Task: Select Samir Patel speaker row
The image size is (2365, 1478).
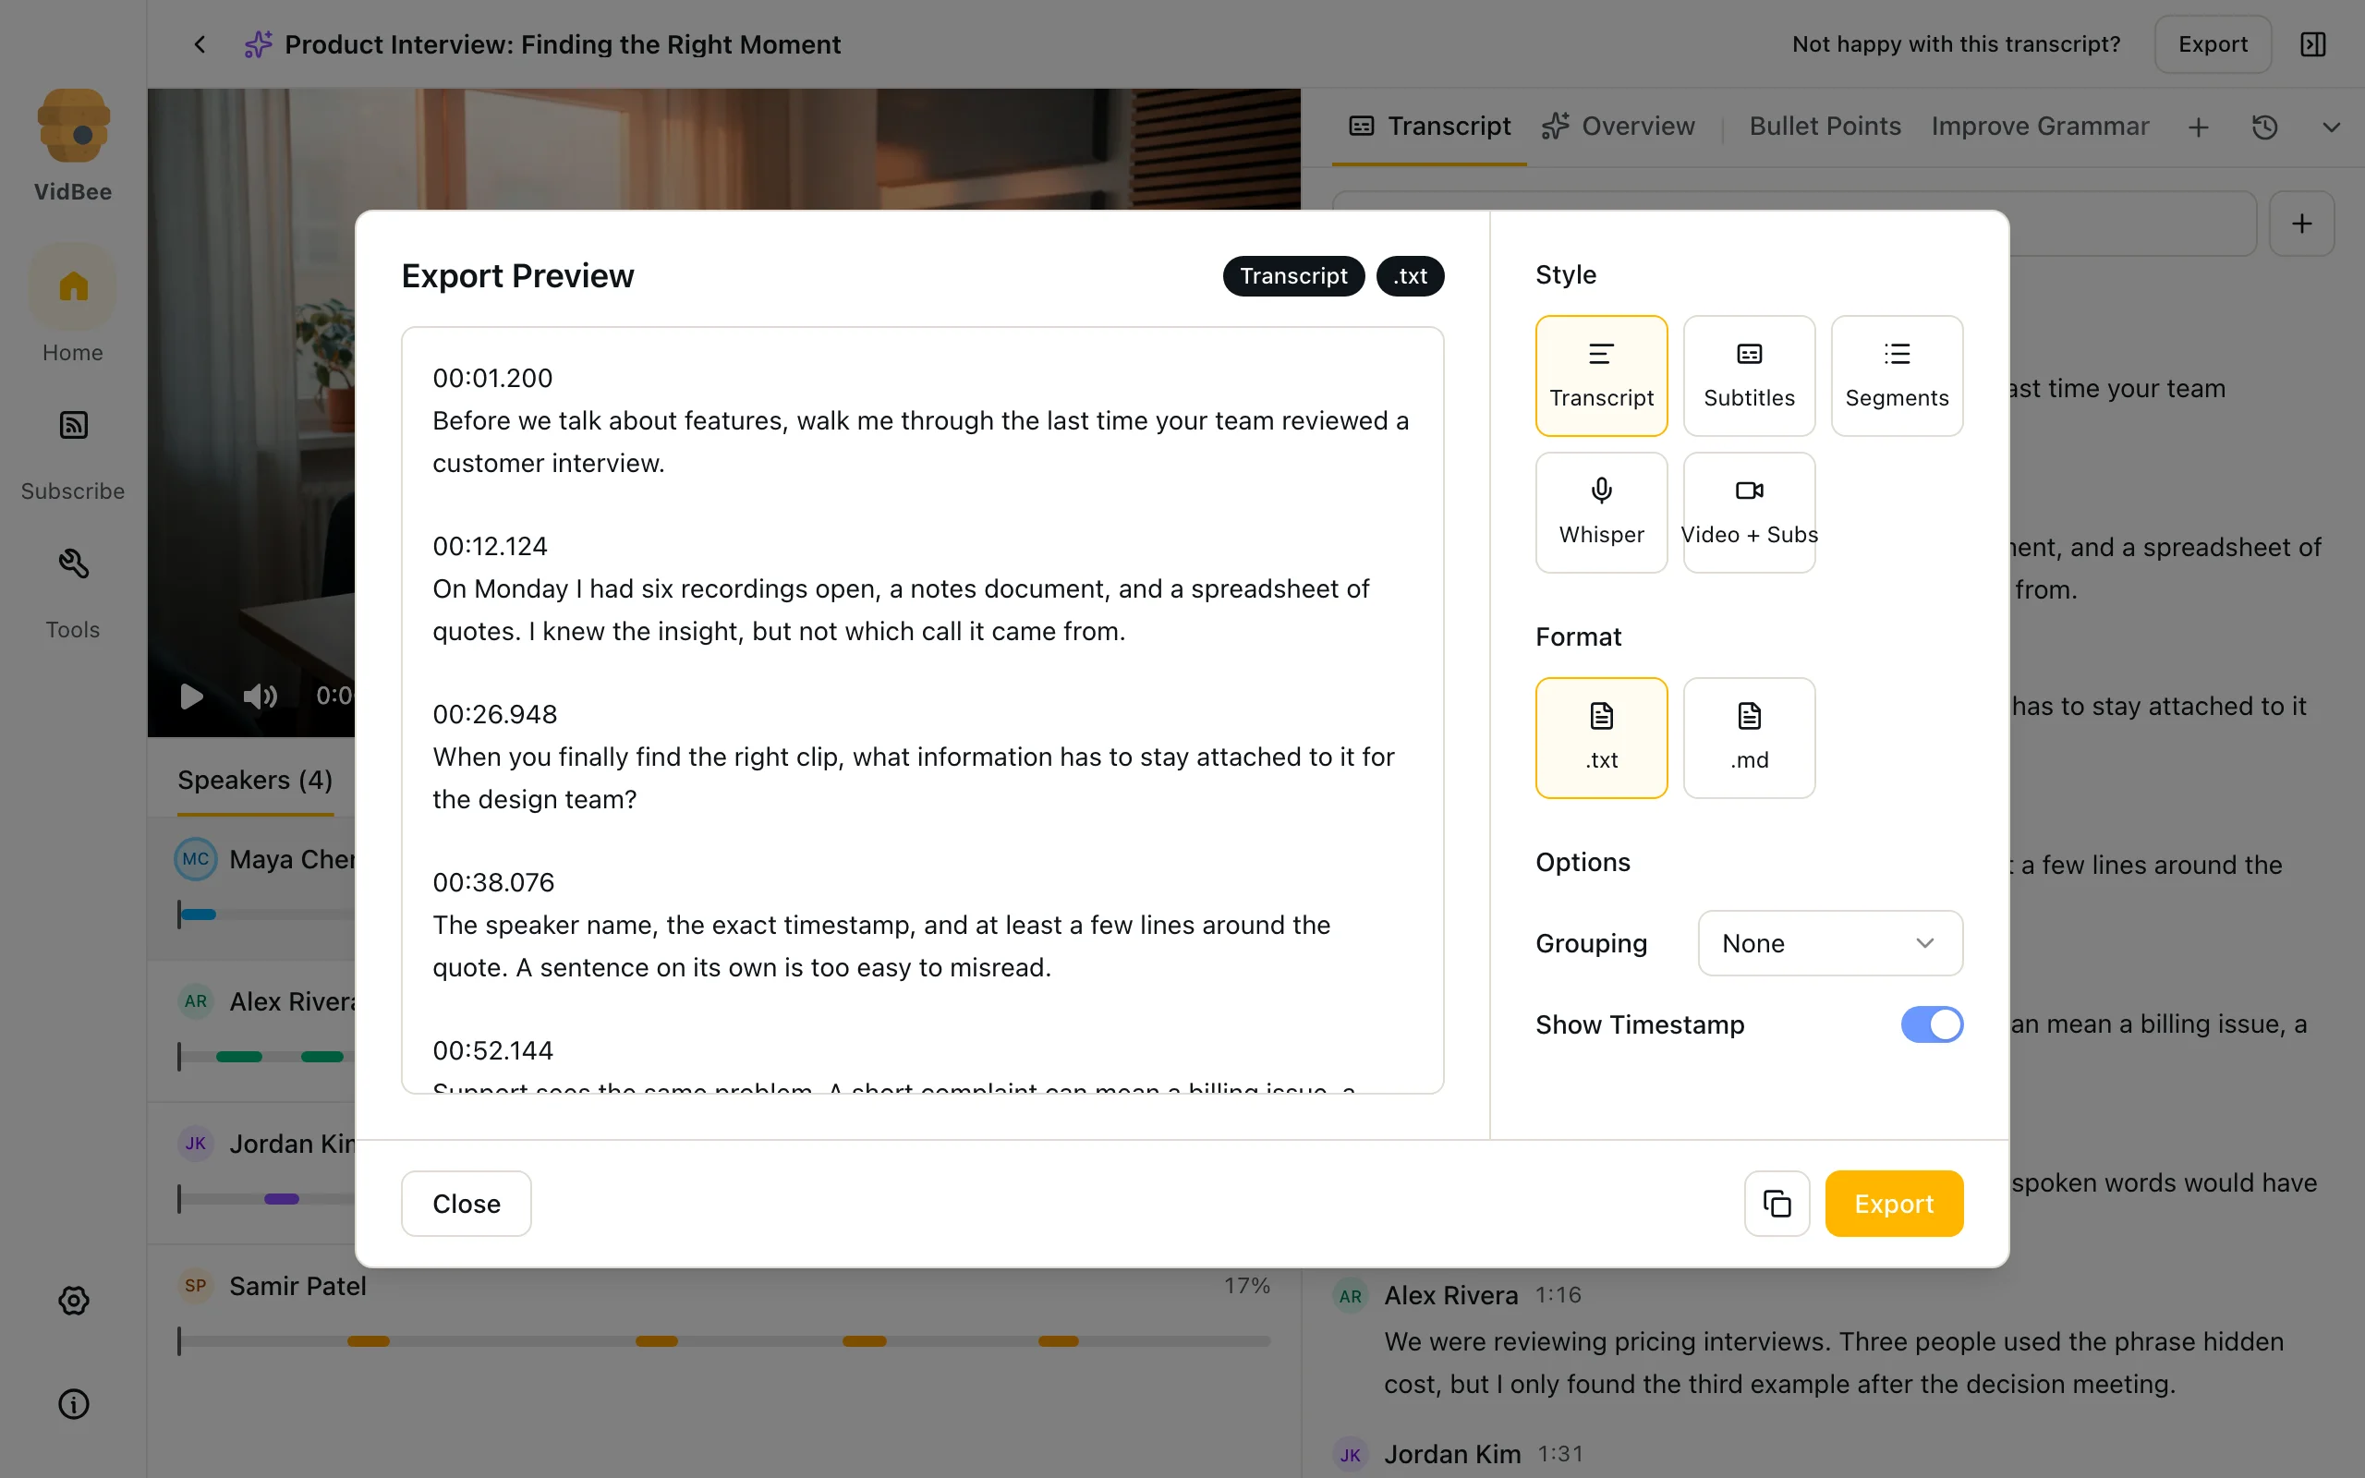Action: 724,1314
